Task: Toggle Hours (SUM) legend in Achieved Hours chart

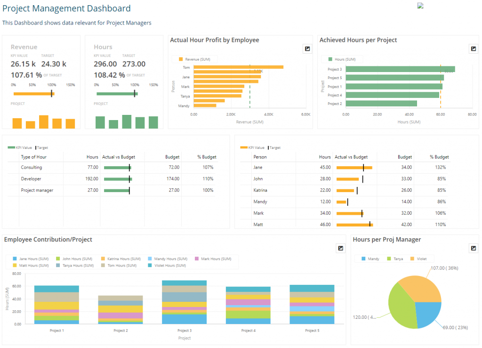Action: (x=342, y=59)
